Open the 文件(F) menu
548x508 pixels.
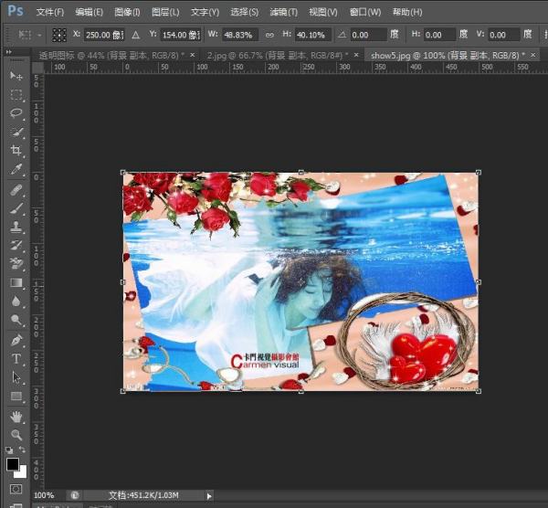pos(50,12)
